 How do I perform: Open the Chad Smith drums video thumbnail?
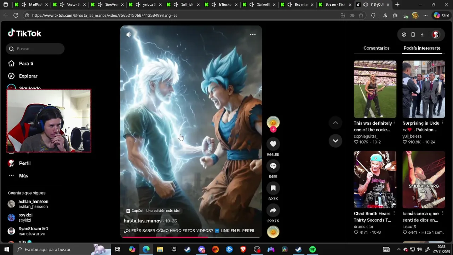[375, 180]
